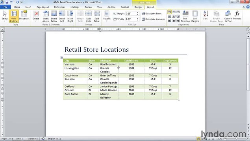The image size is (250, 141).
Task: Insert a column to the right
Action: coord(70,16)
